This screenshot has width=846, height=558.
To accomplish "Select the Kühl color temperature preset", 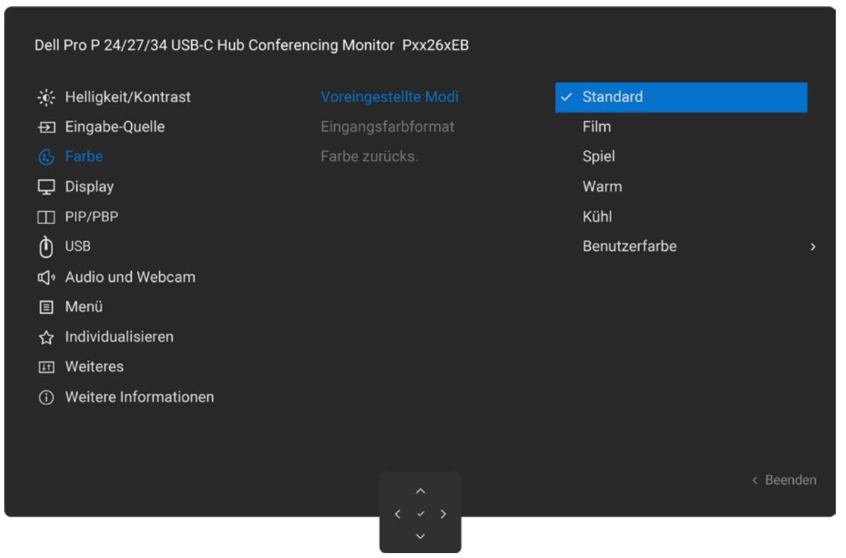I will 597,216.
